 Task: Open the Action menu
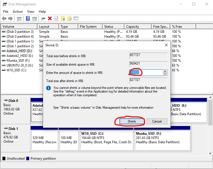coord(18,12)
